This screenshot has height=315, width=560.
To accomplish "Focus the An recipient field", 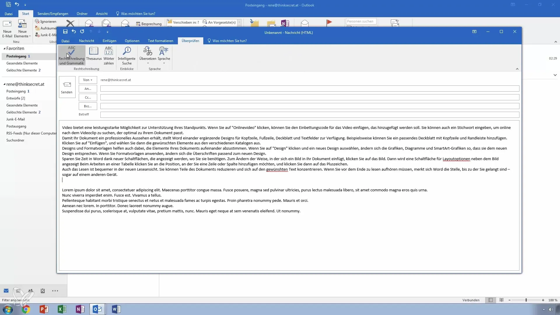I will coord(310,89).
